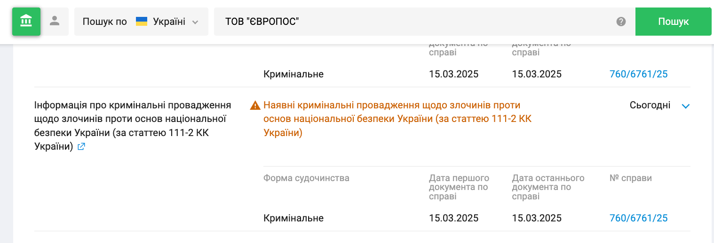Open case link 760/6761/25 above article 111-2 section
Viewport: 714px width, 243px height.
click(x=638, y=74)
